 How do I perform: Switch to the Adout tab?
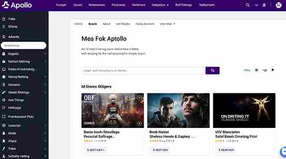point(107,24)
